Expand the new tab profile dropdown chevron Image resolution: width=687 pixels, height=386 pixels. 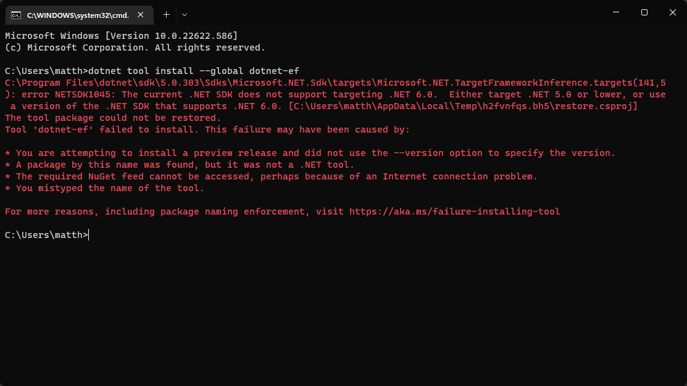click(x=185, y=14)
